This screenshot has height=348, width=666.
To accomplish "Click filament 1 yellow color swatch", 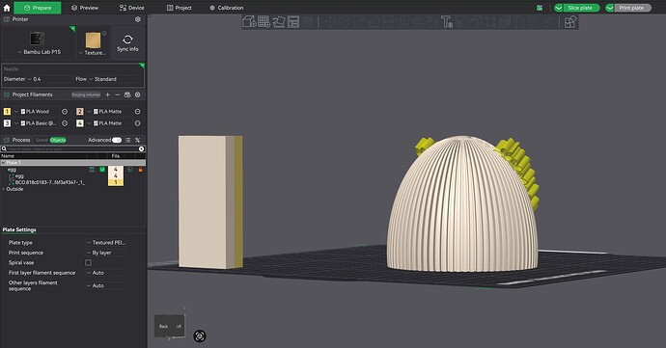I will click(x=7, y=112).
